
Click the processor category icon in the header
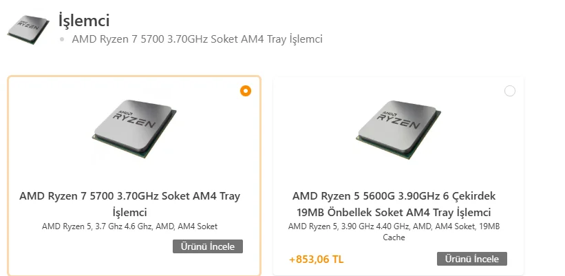pos(28,29)
